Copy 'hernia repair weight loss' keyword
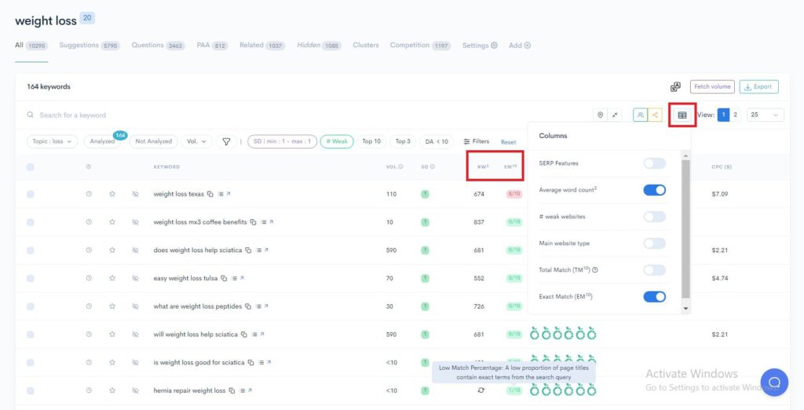The image size is (804, 410). pyautogui.click(x=232, y=390)
